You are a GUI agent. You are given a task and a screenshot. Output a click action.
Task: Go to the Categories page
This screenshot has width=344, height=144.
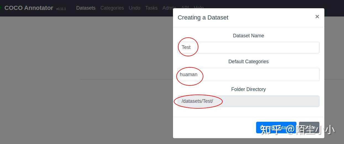coord(112,8)
